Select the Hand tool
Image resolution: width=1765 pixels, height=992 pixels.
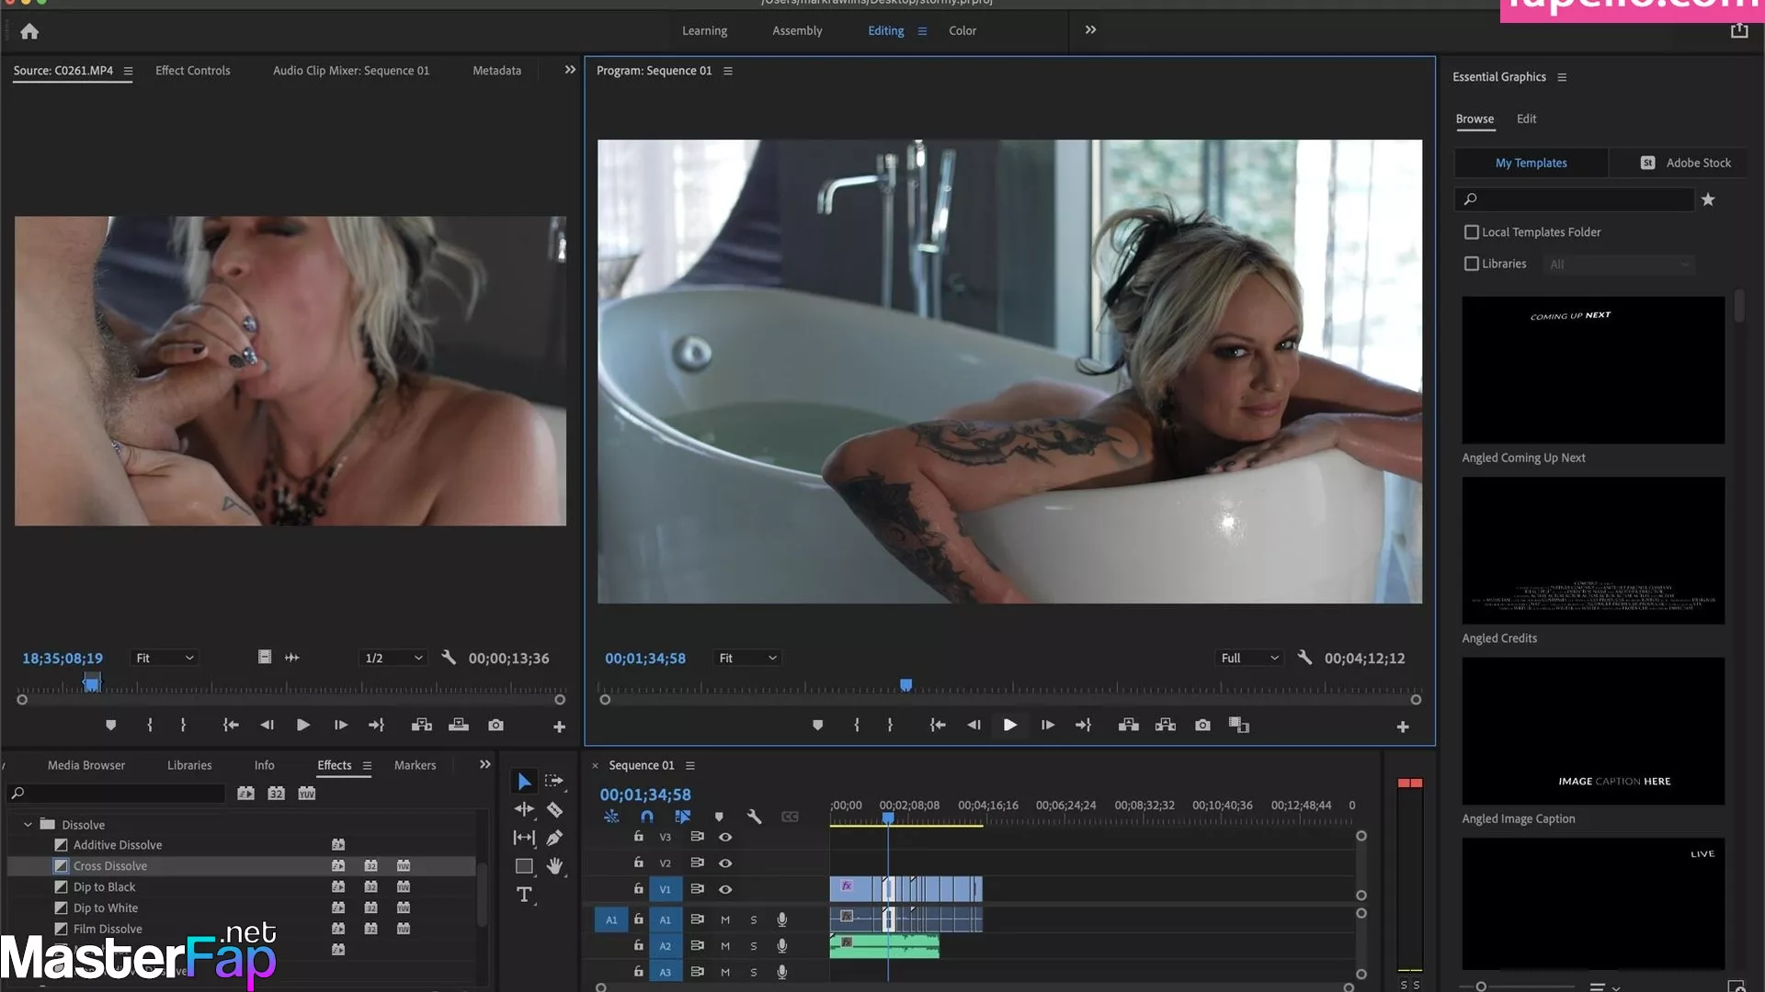tap(554, 866)
